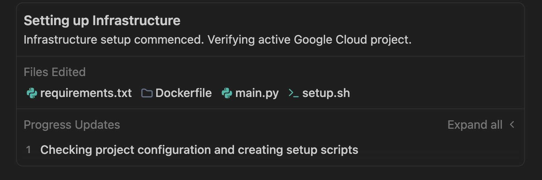
Task: Click the terminal prompt icon for setup.sh
Action: pos(294,93)
